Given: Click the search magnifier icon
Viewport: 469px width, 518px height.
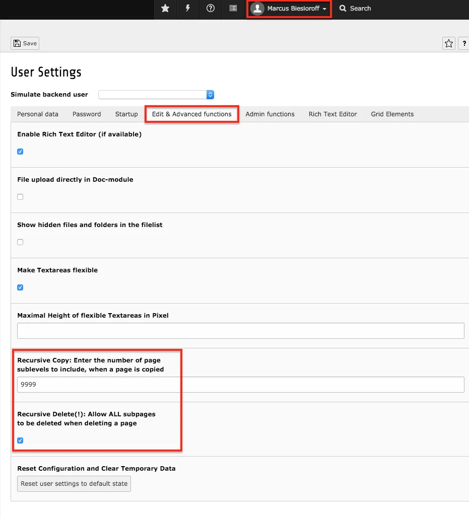Looking at the screenshot, I should pos(343,9).
